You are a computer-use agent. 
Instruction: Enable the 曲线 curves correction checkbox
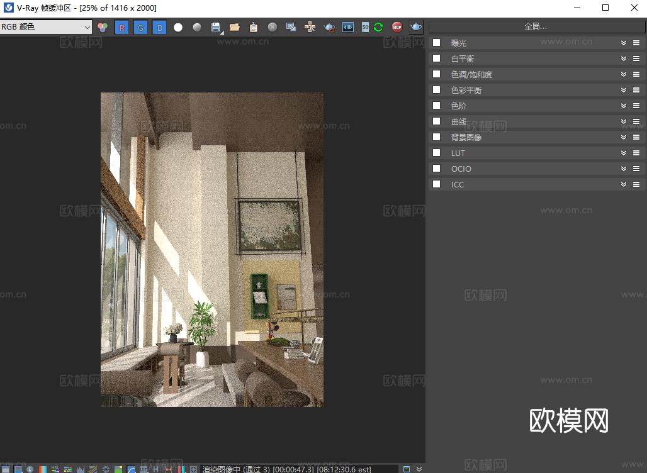coord(437,121)
